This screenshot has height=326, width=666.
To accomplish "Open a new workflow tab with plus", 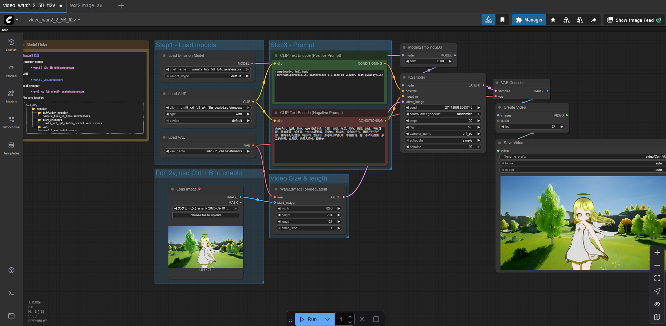I will pyautogui.click(x=121, y=6).
